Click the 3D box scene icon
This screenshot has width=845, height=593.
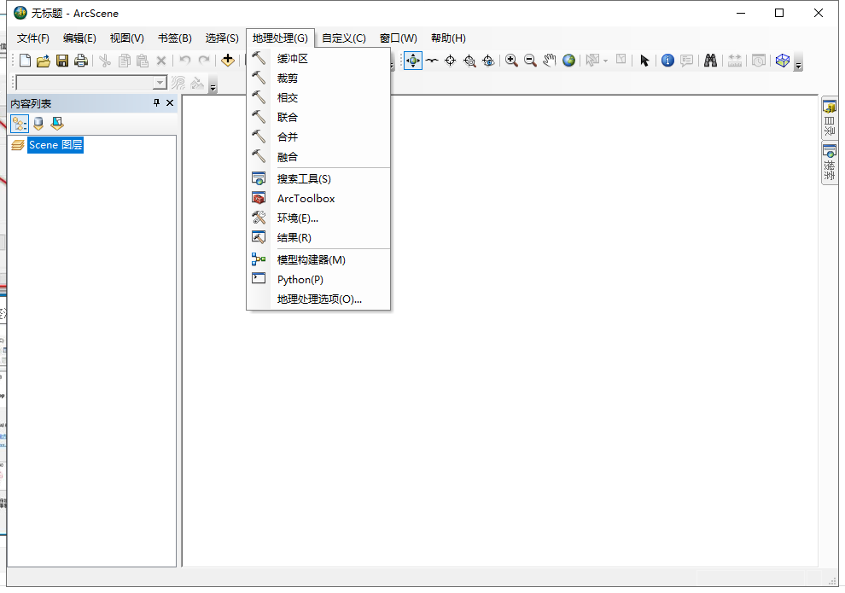pos(783,61)
